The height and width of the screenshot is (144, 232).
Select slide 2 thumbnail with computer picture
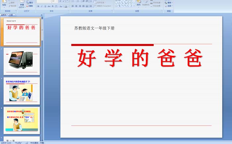click(x=22, y=61)
